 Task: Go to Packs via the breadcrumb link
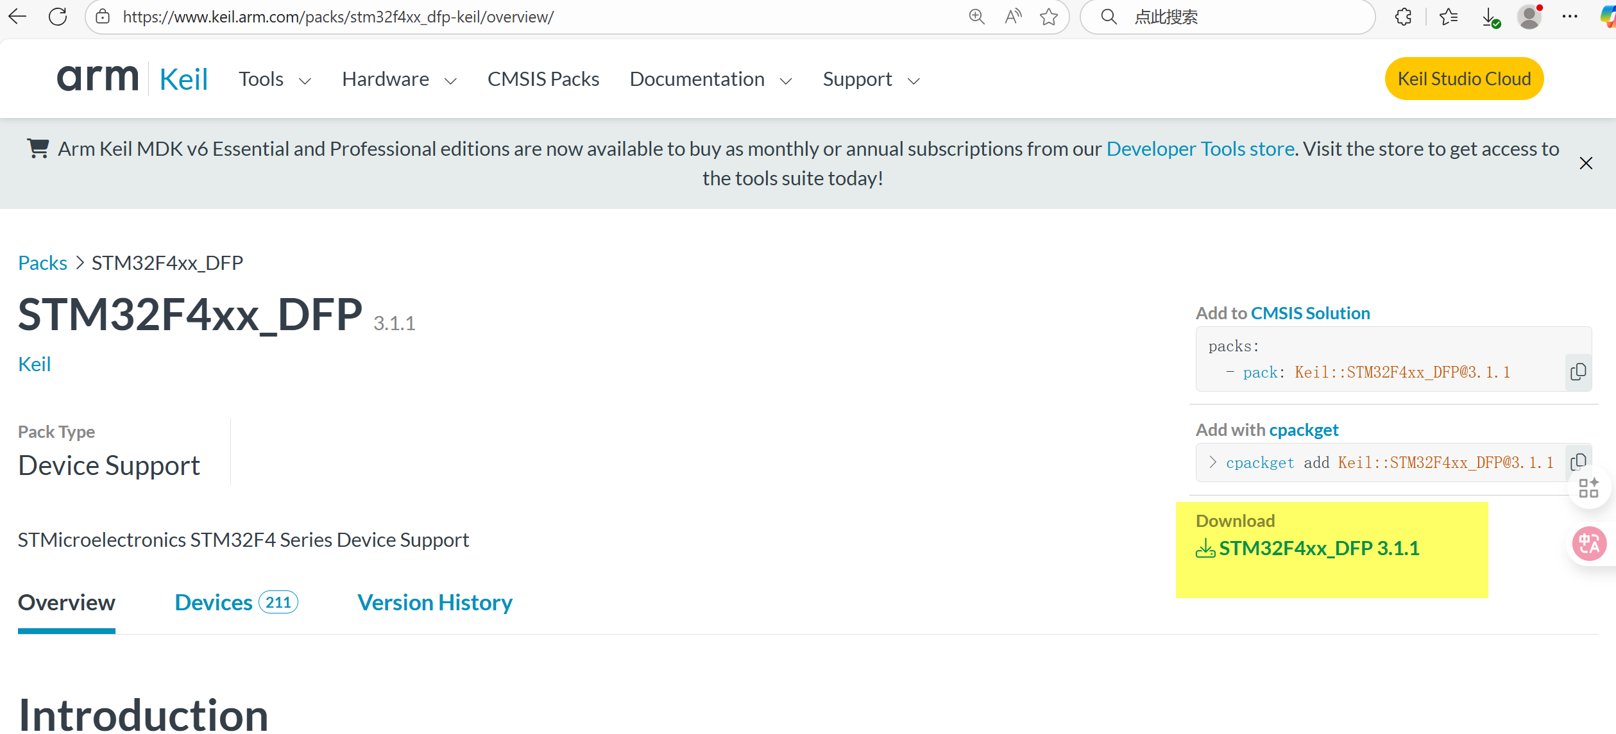[x=42, y=263]
